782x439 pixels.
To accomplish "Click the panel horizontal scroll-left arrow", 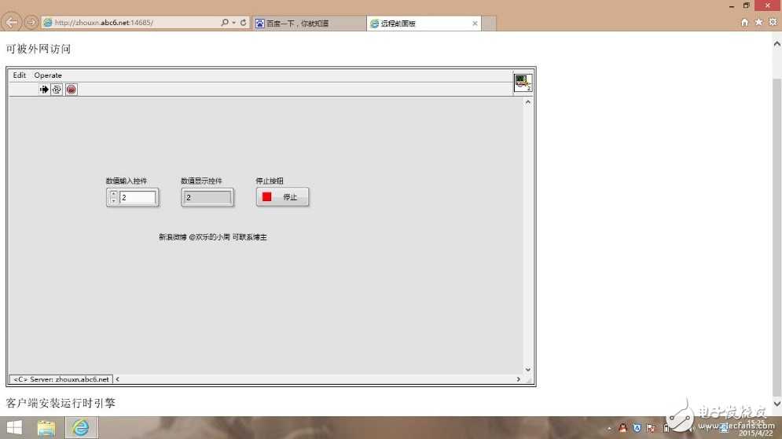I will [117, 379].
